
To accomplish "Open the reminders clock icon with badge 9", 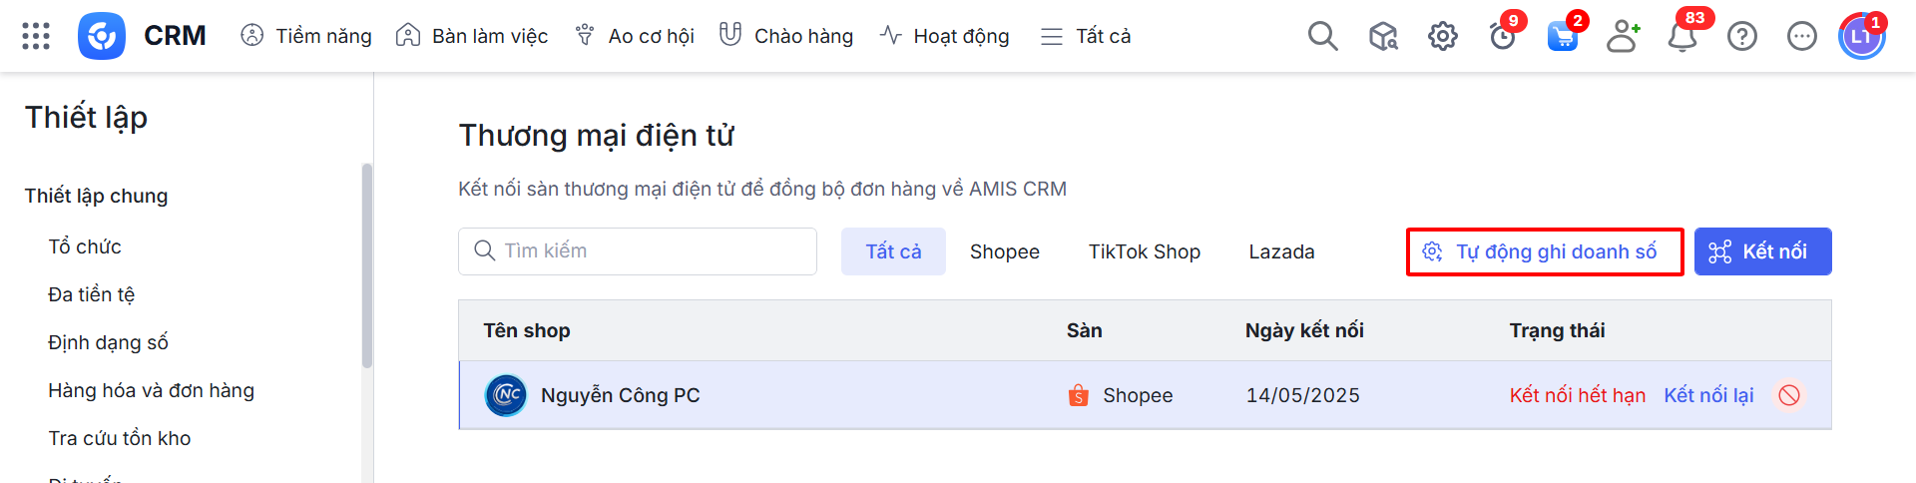I will pos(1502,37).
